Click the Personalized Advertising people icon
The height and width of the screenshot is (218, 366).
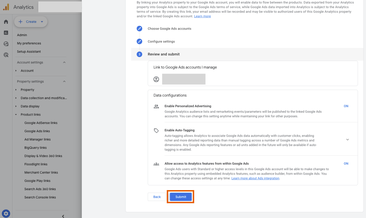(x=156, y=106)
